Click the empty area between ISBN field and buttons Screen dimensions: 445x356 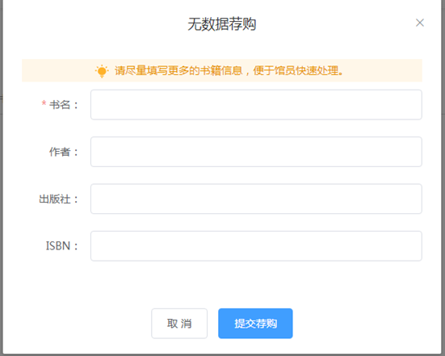[x=223, y=284]
